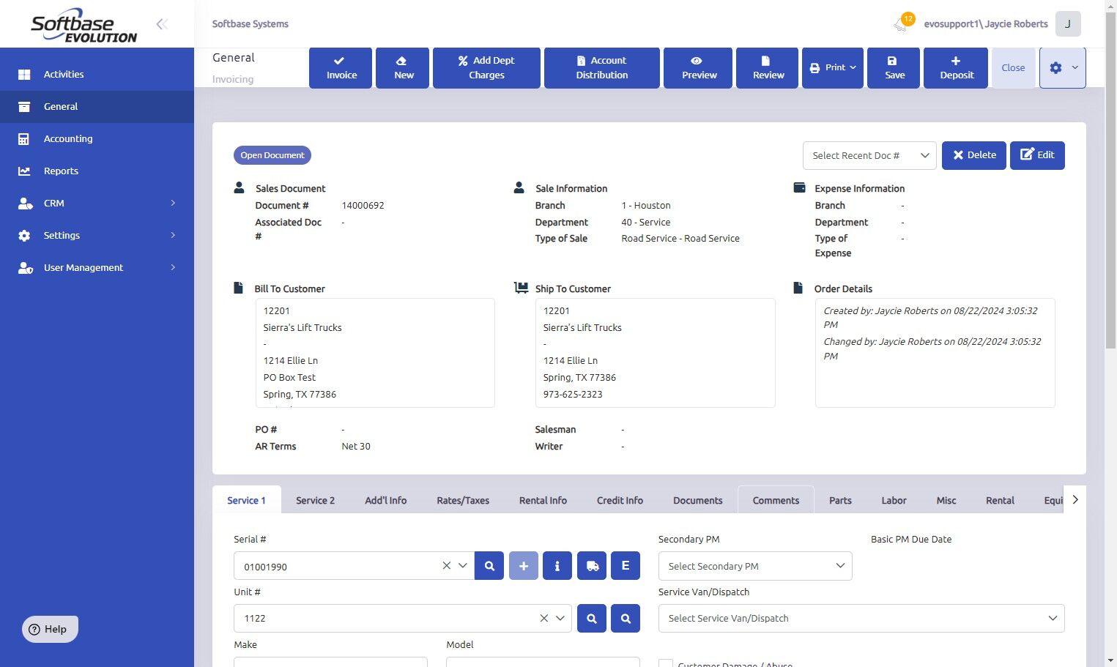Click the Settings gear icon in sidebar
The height and width of the screenshot is (667, 1117).
pos(24,236)
